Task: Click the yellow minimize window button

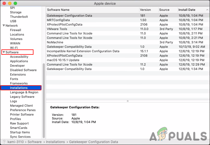Action: click(x=10, y=3)
